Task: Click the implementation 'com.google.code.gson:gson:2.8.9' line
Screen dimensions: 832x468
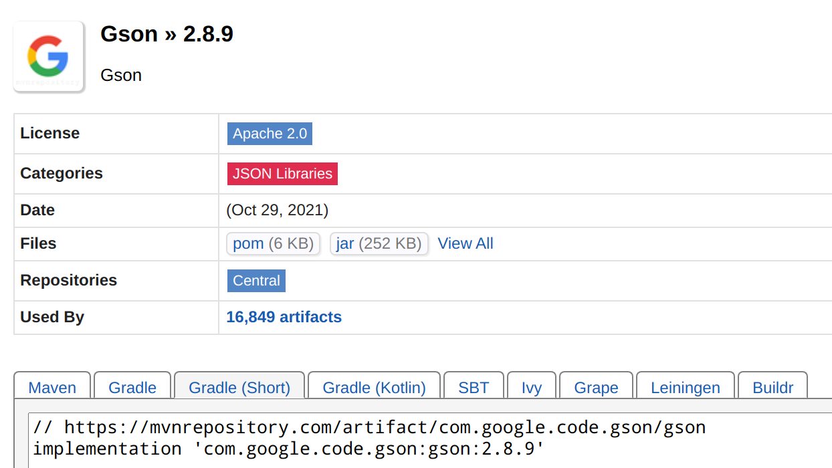Action: tap(288, 449)
